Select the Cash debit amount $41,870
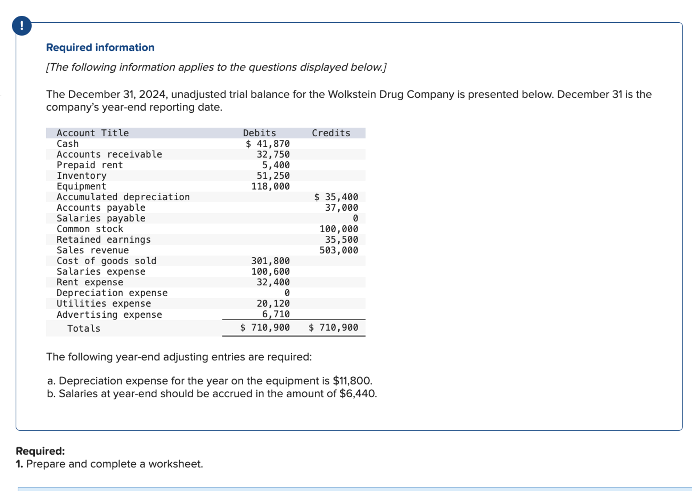692x491 pixels. (x=268, y=144)
